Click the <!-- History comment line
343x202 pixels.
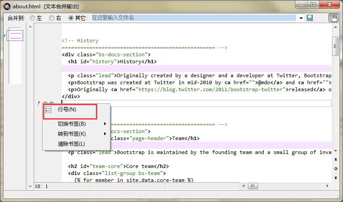[x=80, y=41]
